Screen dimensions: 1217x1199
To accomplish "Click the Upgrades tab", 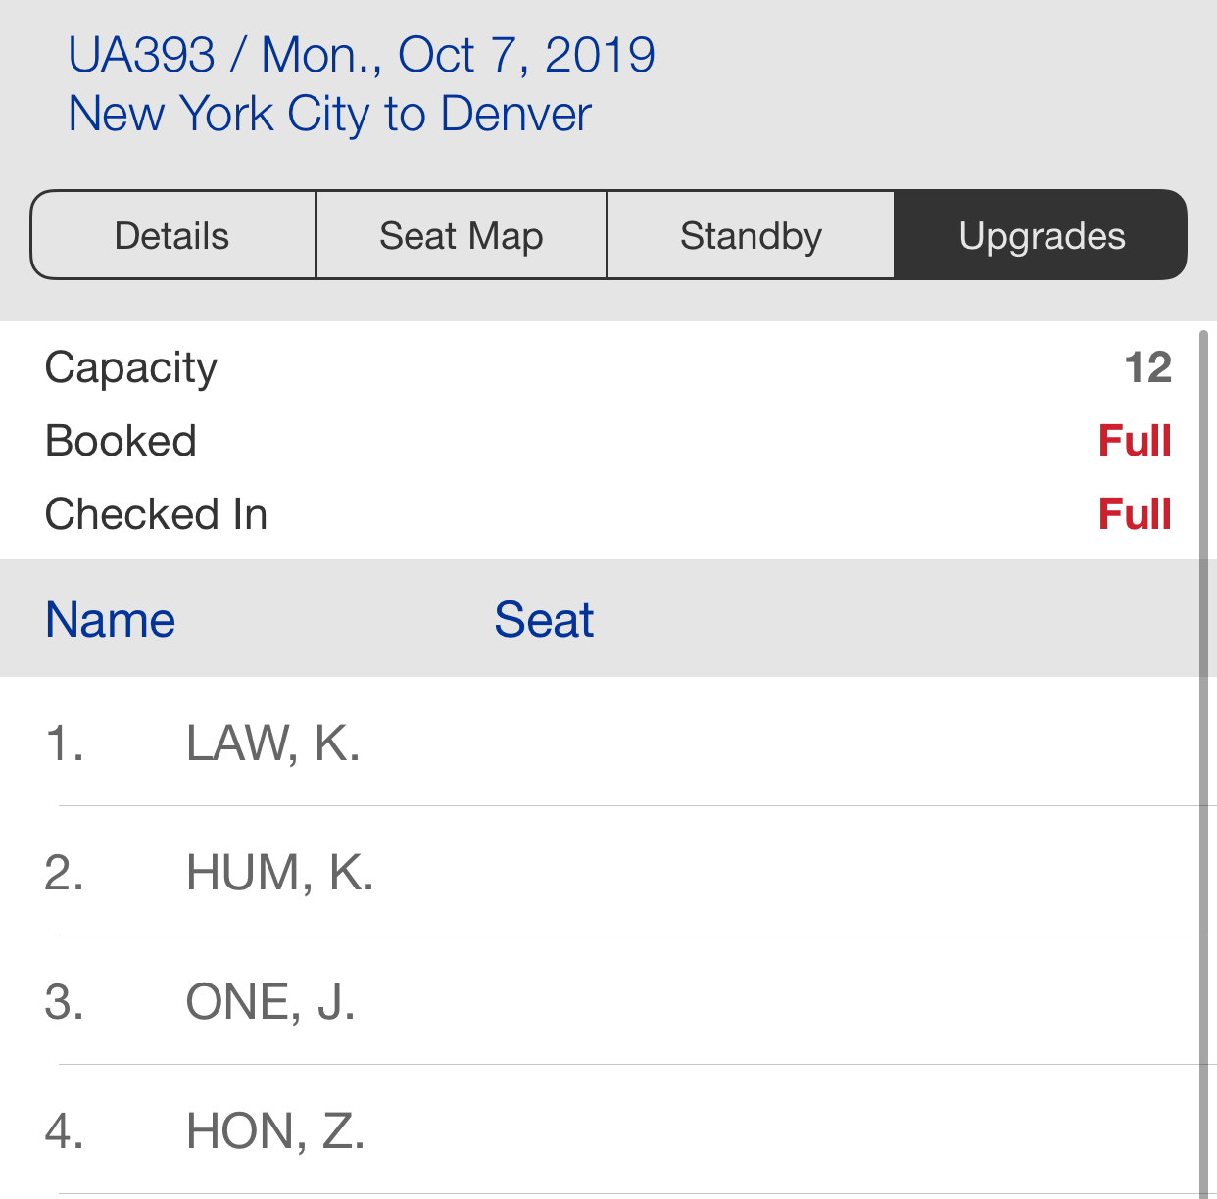I will coord(1041,236).
